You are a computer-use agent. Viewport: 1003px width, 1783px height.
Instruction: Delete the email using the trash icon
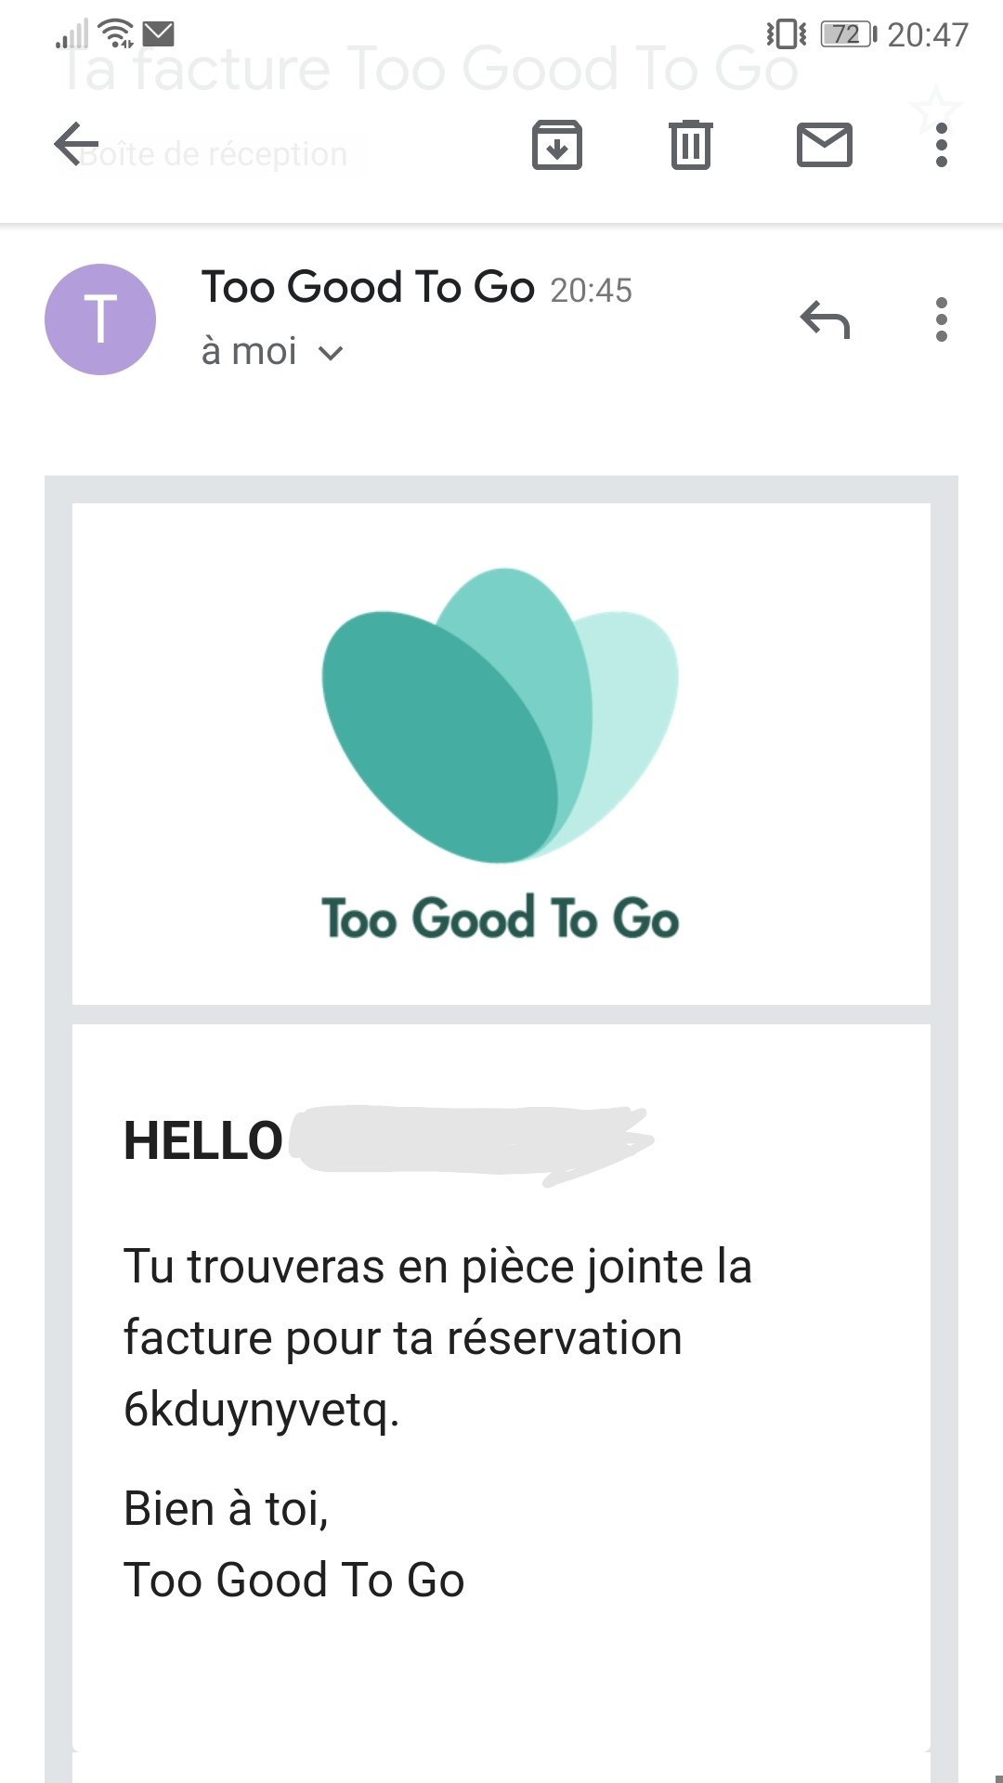(690, 145)
